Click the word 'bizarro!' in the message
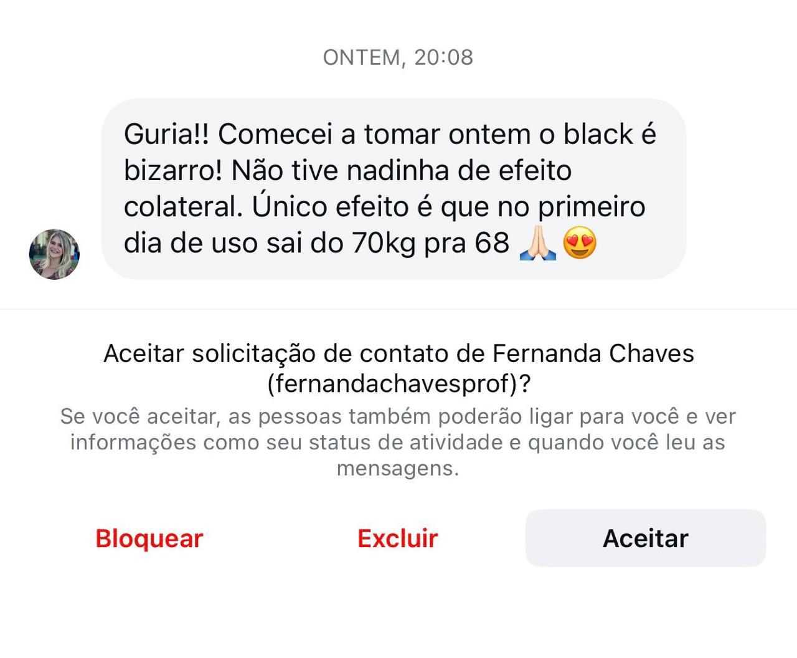Image resolution: width=797 pixels, height=658 pixels. click(172, 171)
